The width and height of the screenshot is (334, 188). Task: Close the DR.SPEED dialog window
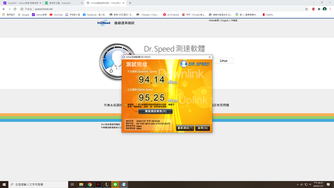click(210, 57)
